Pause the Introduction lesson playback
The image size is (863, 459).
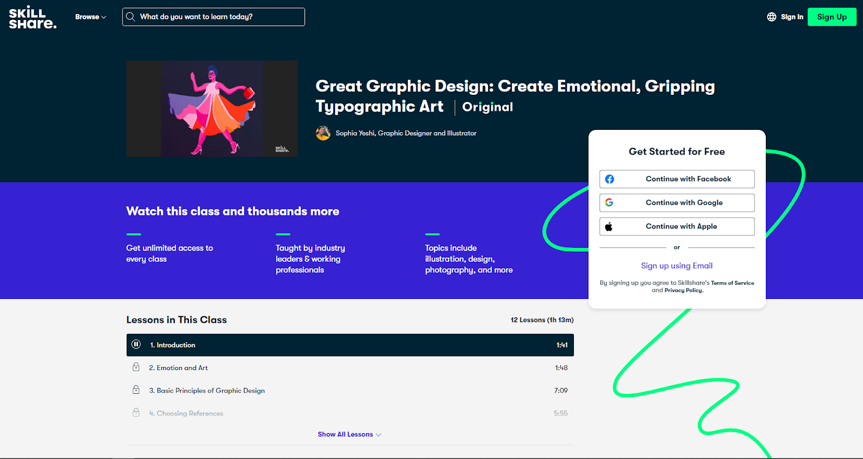[x=136, y=344]
